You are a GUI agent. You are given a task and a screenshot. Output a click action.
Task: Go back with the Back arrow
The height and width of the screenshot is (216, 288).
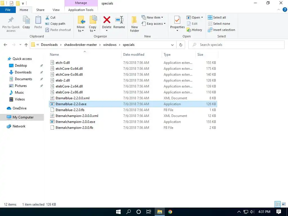(x=5, y=45)
